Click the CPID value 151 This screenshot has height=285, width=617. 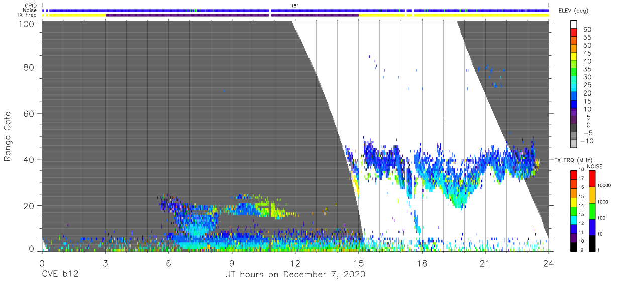point(295,5)
